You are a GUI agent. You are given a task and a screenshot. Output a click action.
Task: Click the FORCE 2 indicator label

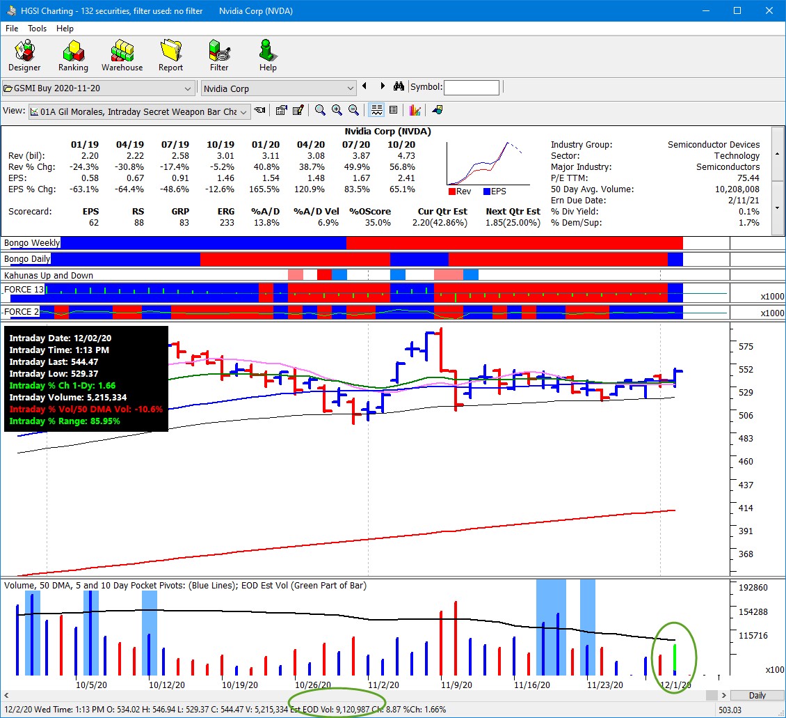[x=21, y=311]
